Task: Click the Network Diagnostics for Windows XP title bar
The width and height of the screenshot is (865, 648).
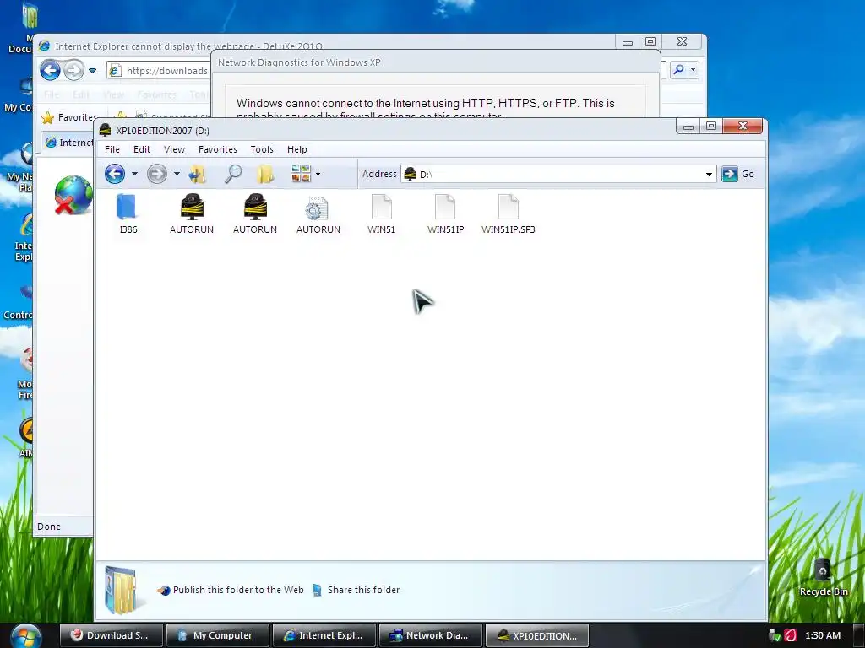Action: pos(436,62)
